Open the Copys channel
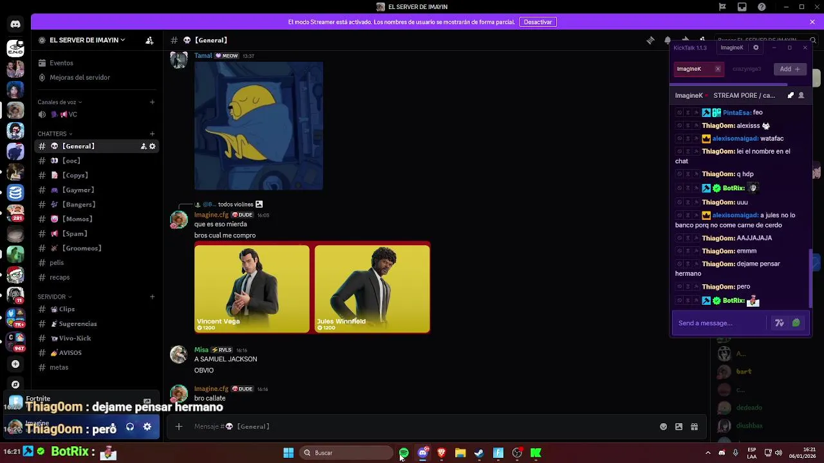 [x=97, y=175]
